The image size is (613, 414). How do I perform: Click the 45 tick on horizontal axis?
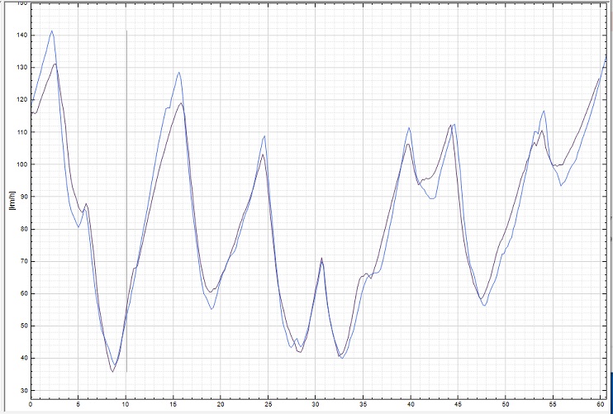[x=458, y=405]
